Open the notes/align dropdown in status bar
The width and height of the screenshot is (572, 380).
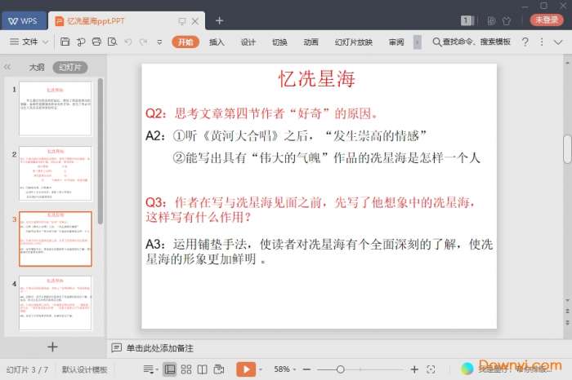tap(150, 369)
